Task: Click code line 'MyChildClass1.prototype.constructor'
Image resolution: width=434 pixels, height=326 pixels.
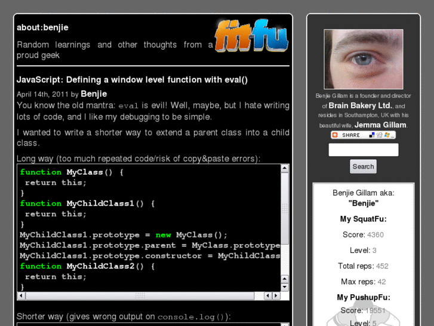Action: coord(110,256)
